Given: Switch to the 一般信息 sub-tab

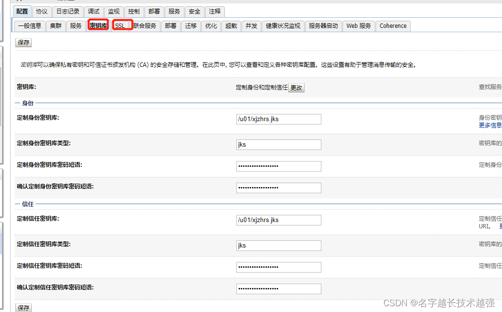Looking at the screenshot, I should click(x=30, y=26).
